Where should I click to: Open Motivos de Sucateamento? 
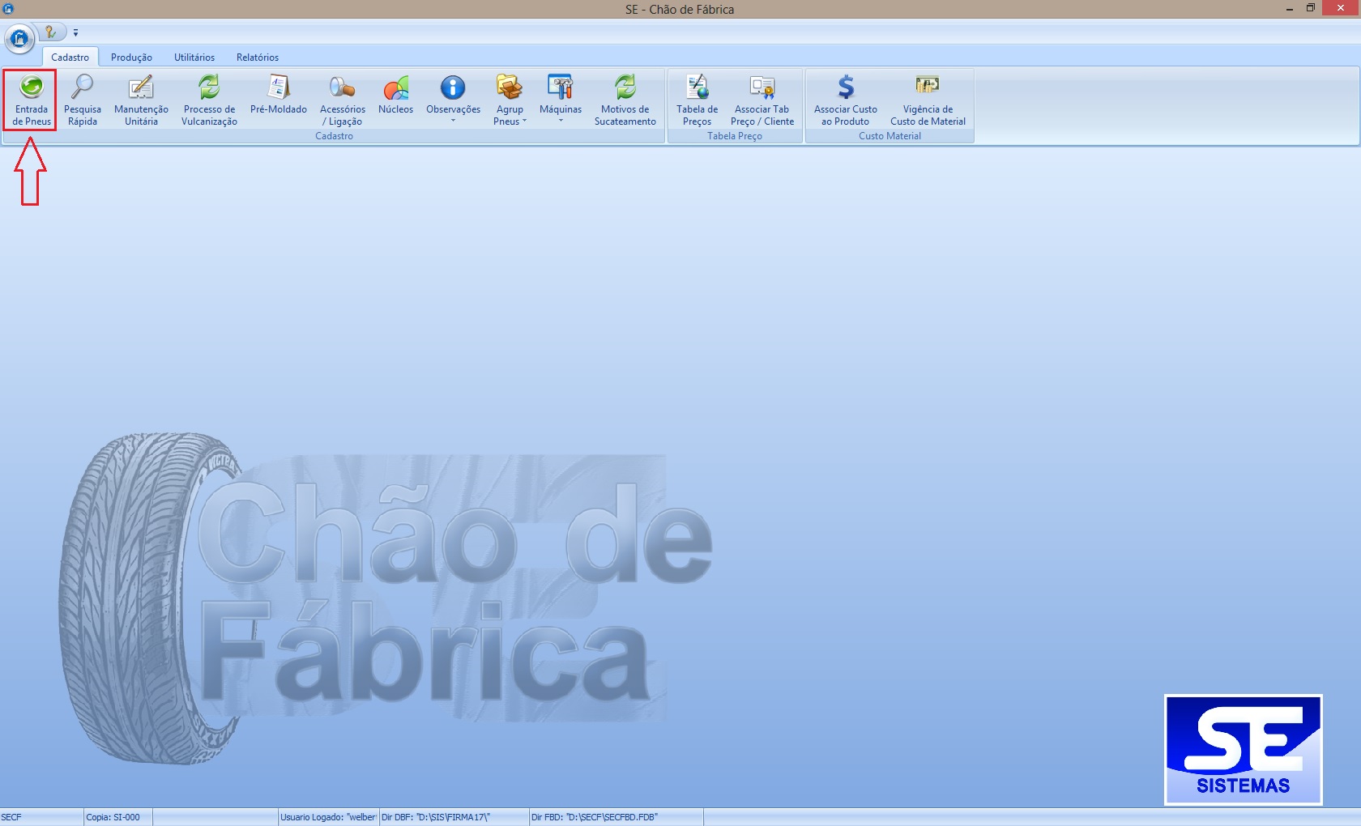click(x=625, y=99)
